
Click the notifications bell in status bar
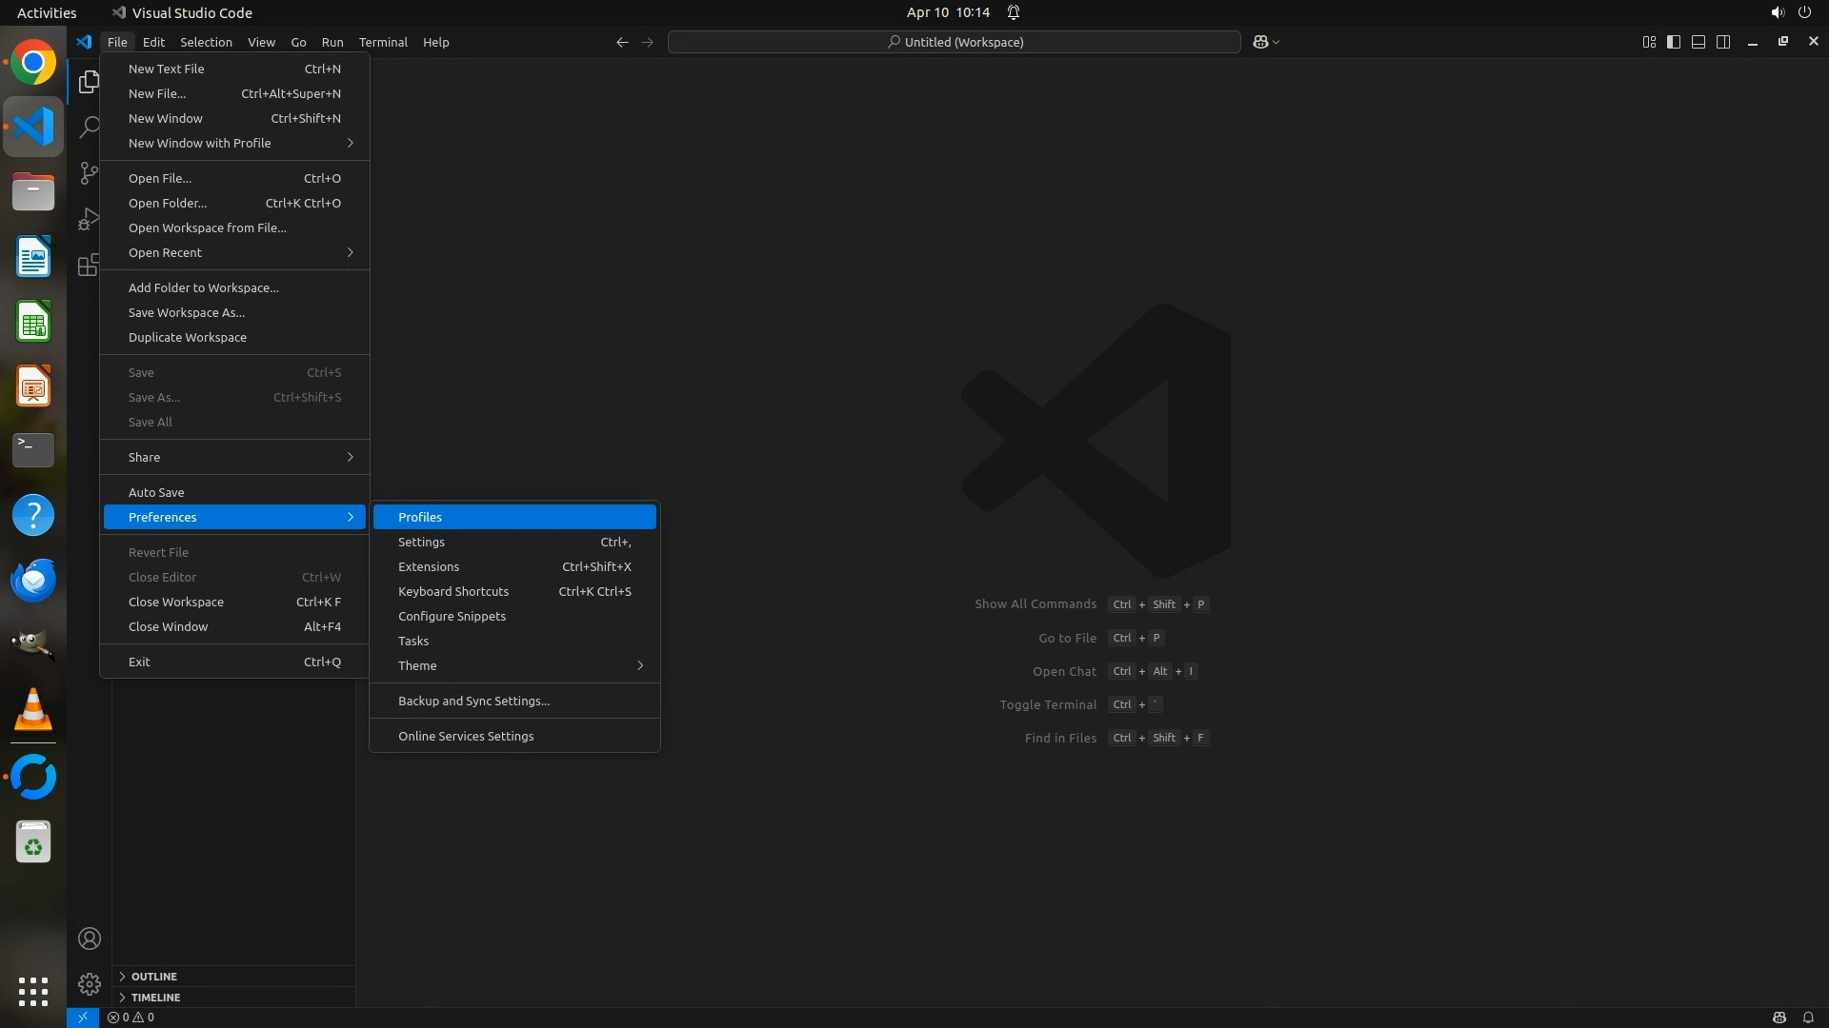click(x=1807, y=1017)
